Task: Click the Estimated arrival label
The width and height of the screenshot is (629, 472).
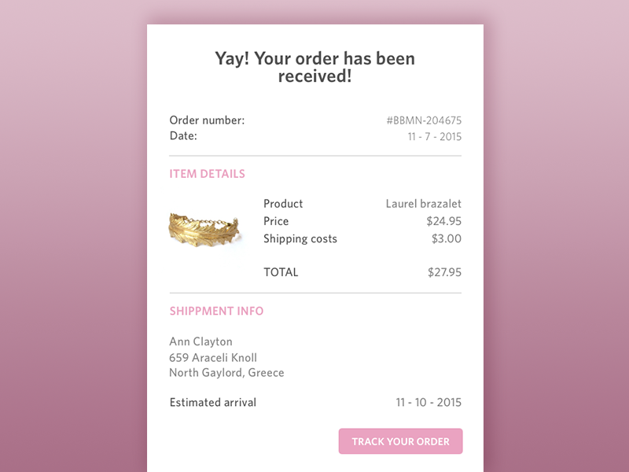Action: (x=212, y=403)
